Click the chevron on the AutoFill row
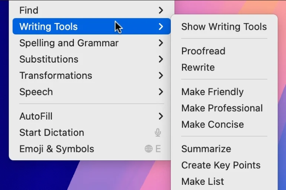Image resolution: width=286 pixels, height=190 pixels. coord(161,116)
